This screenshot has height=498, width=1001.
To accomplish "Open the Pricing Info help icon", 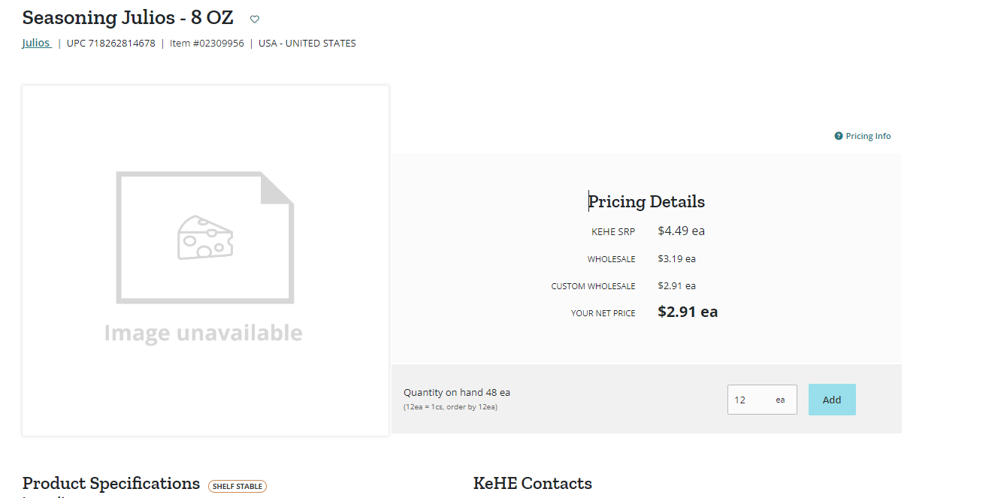I will click(x=839, y=136).
